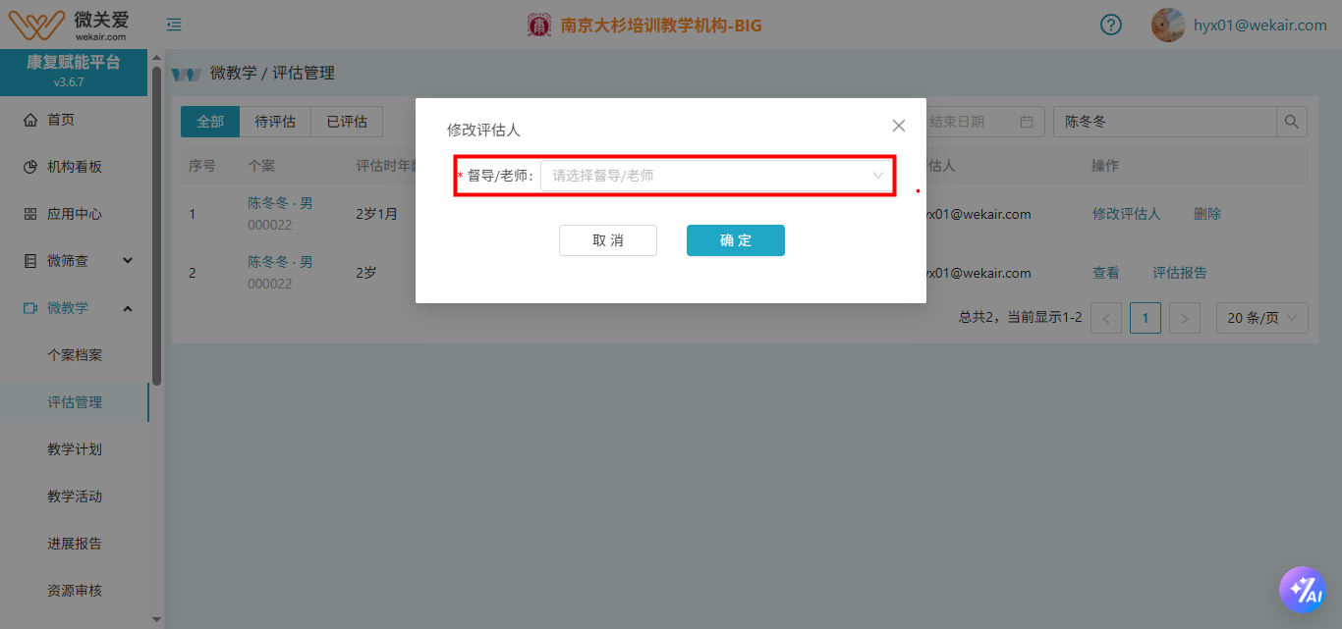Open 机构看板 dashboard from sidebar
The height and width of the screenshot is (629, 1342).
(x=75, y=167)
